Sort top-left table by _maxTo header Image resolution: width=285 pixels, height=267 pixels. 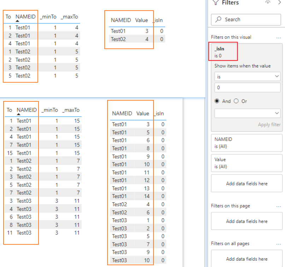[x=69, y=17]
